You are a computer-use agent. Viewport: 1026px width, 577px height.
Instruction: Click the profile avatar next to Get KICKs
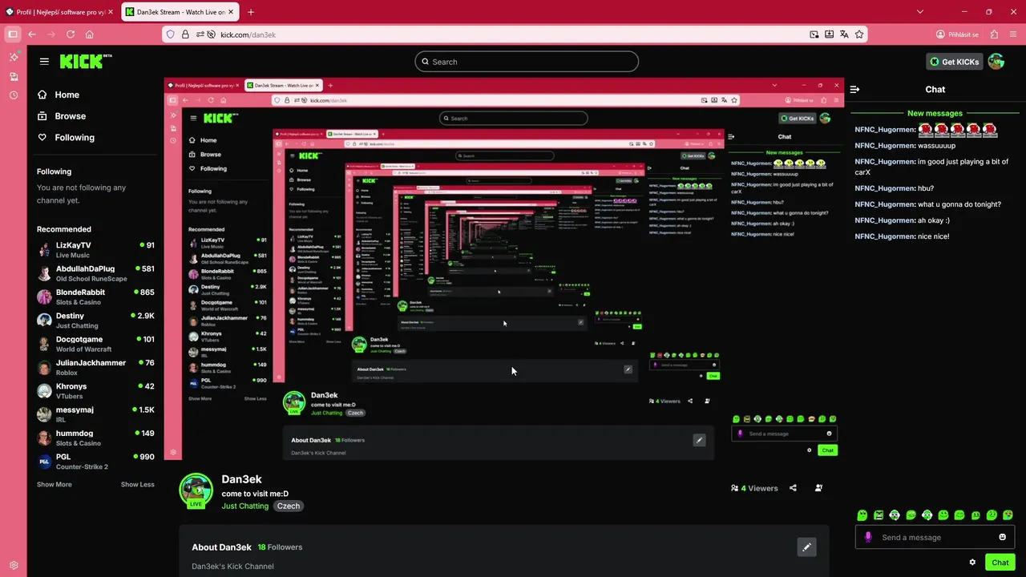(996, 62)
